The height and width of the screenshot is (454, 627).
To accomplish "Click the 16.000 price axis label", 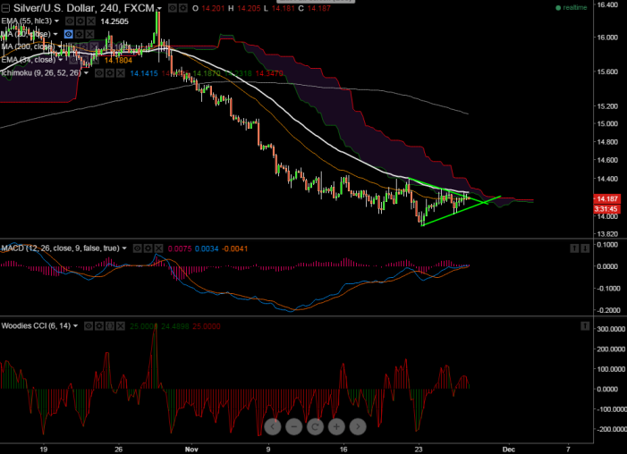I will [607, 38].
